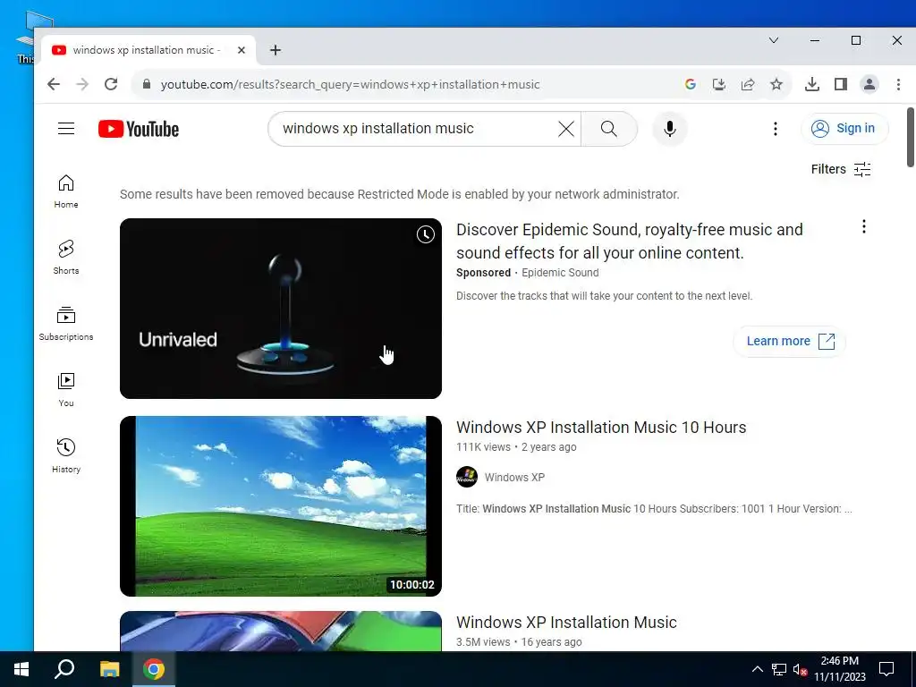Image resolution: width=916 pixels, height=687 pixels.
Task: Click the browser forward arrow
Action: click(x=82, y=84)
